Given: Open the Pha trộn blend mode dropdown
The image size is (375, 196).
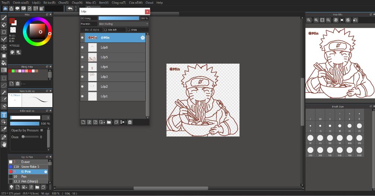Looking at the screenshot, I should coord(123,24).
